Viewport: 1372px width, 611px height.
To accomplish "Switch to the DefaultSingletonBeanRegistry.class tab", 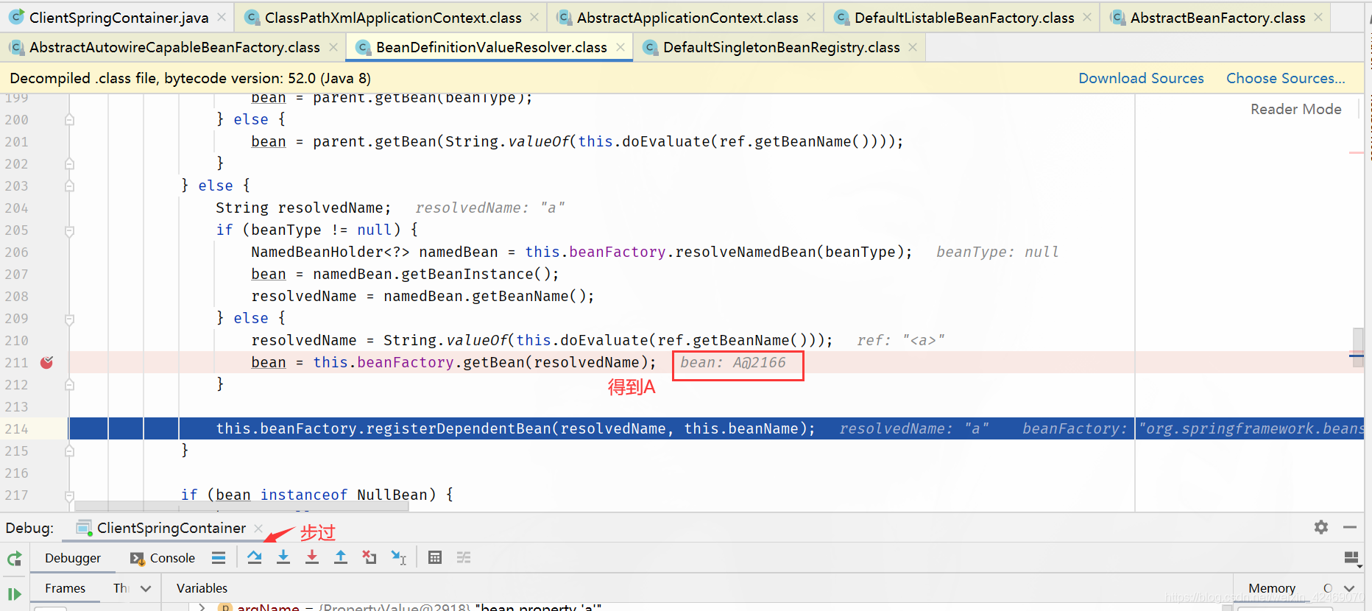I will (x=781, y=47).
